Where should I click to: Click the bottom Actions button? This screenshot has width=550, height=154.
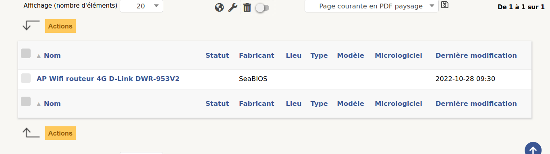pyautogui.click(x=60, y=133)
